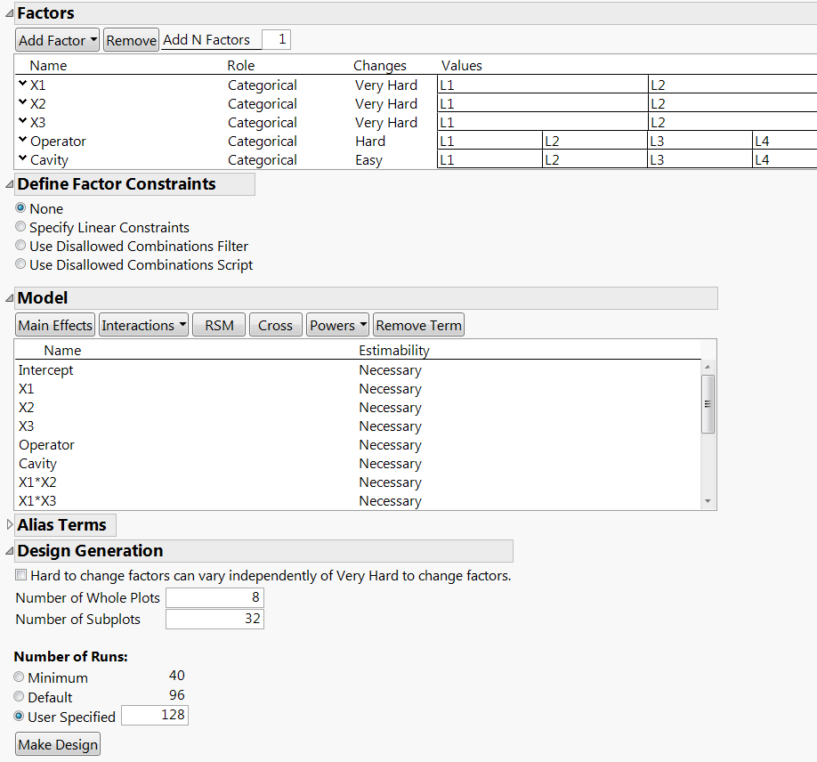Viewport: 817px width, 762px height.
Task: Open the Interactions dropdown
Action: (143, 324)
